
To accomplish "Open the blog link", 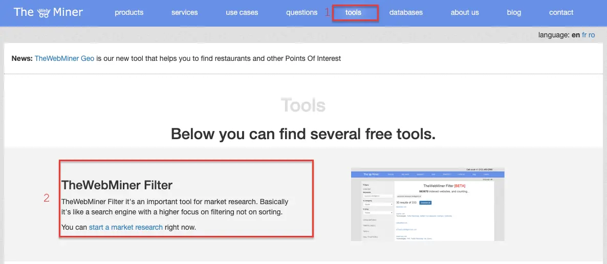I will [514, 12].
